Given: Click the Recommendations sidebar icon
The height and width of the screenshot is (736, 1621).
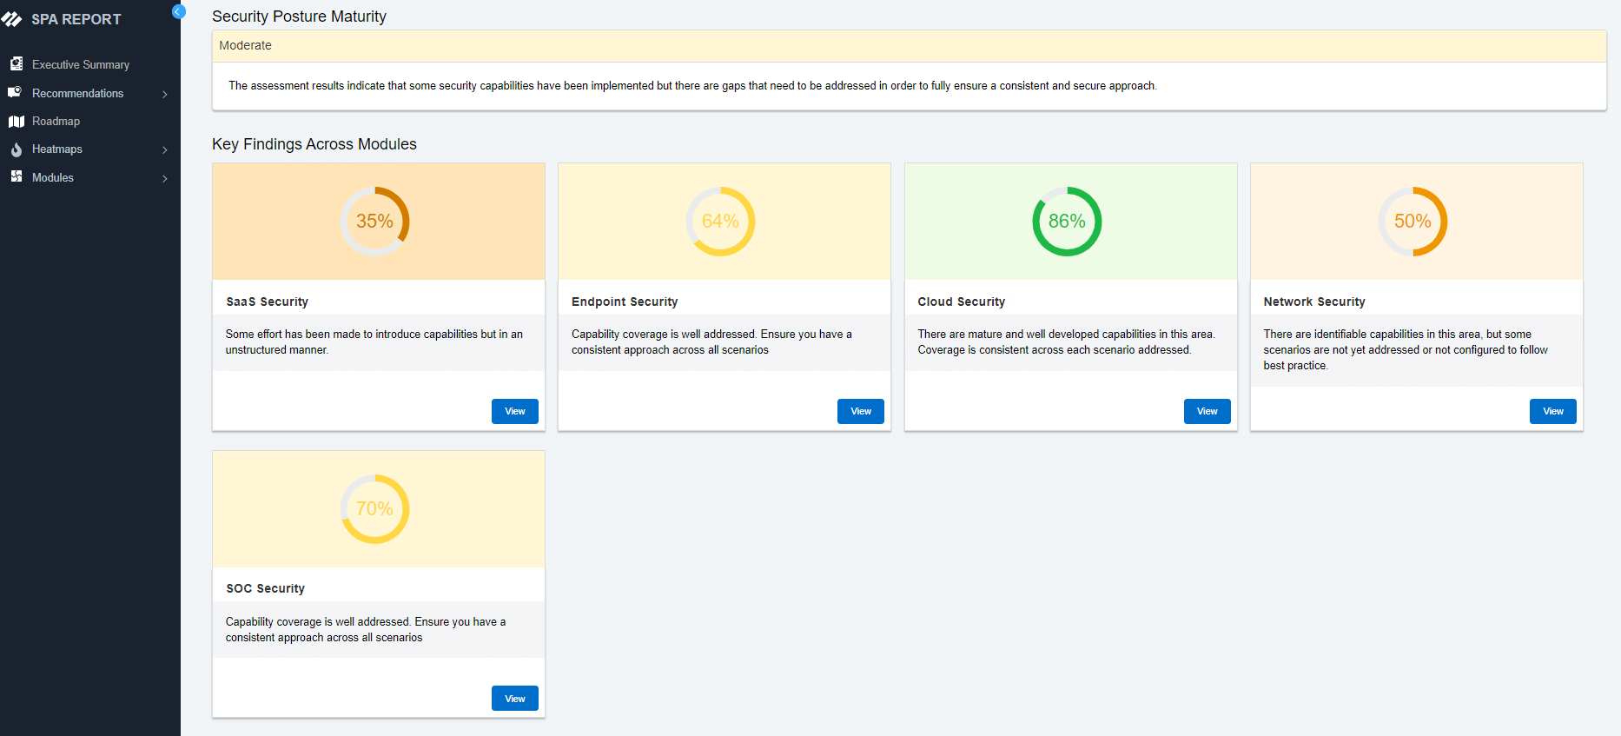Looking at the screenshot, I should (15, 92).
